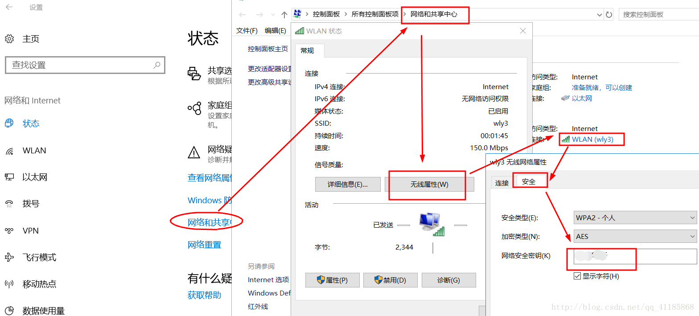Click the 搜索控制面板 search box
The image size is (699, 316).
click(659, 14)
